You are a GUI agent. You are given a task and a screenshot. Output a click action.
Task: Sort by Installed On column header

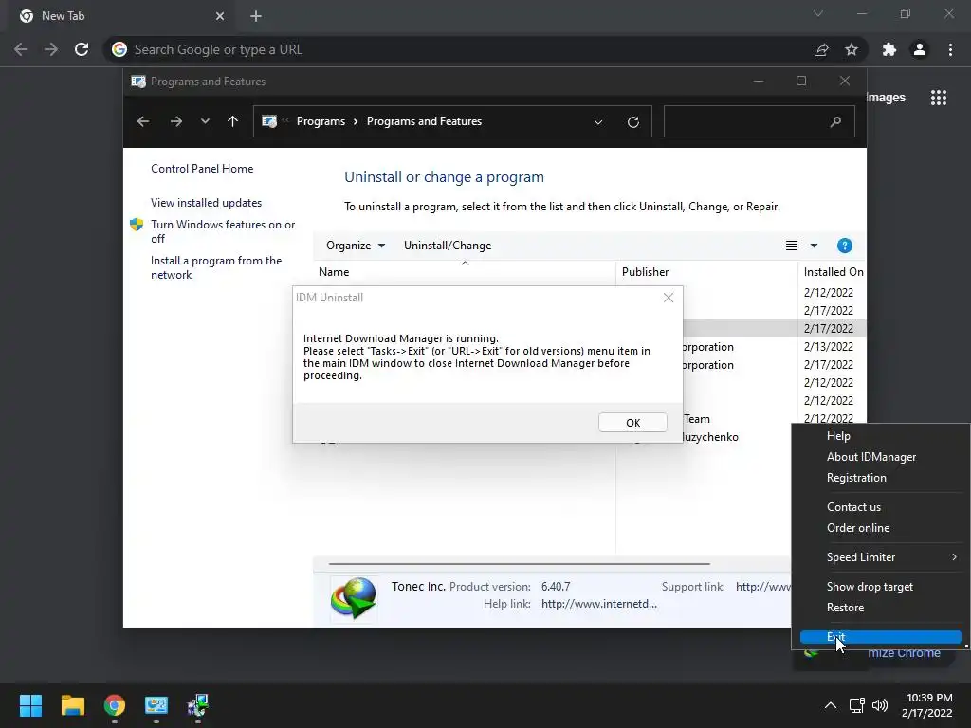[833, 272]
